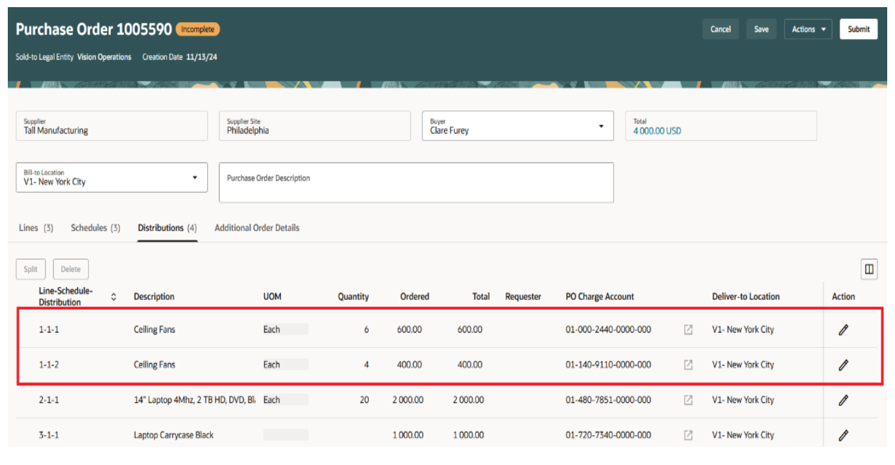Edit the 14" Laptop distribution row pencil icon
The height and width of the screenshot is (465, 895).
point(842,399)
